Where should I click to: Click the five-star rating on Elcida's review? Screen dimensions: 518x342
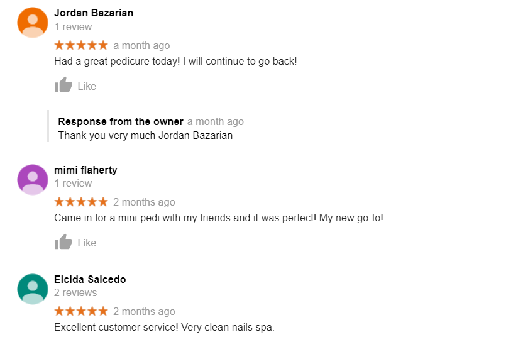pyautogui.click(x=81, y=311)
